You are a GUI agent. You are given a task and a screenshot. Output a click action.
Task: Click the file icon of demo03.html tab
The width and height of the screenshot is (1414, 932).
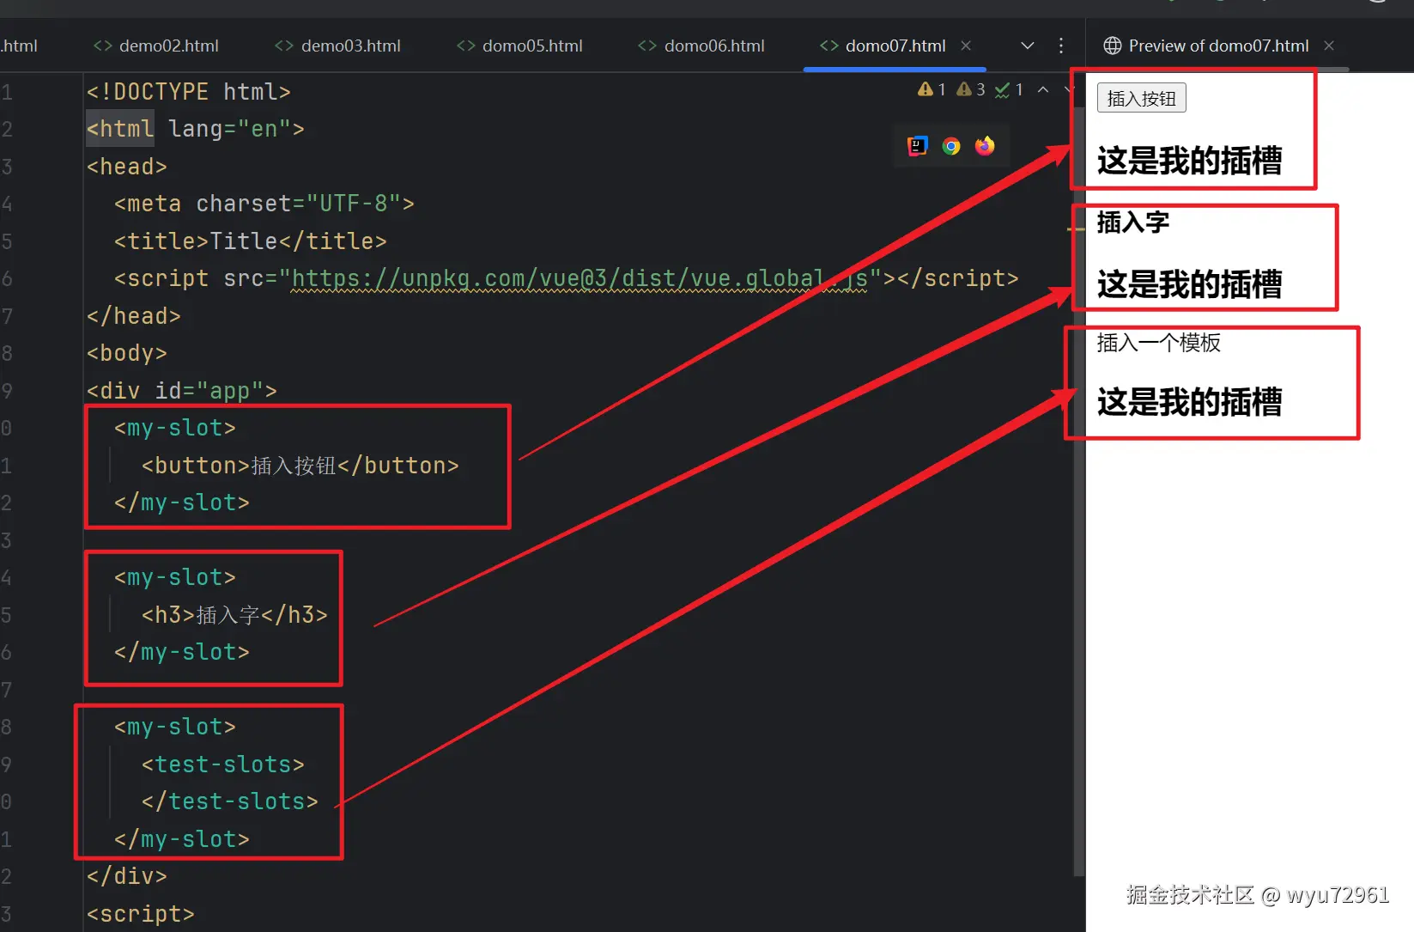point(284,46)
